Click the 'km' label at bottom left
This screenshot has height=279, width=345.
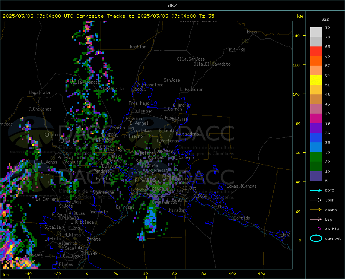[5, 275]
